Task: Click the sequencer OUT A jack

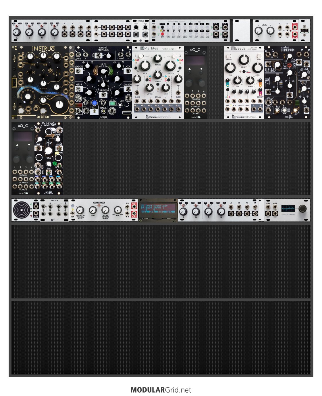Action: click(x=216, y=28)
